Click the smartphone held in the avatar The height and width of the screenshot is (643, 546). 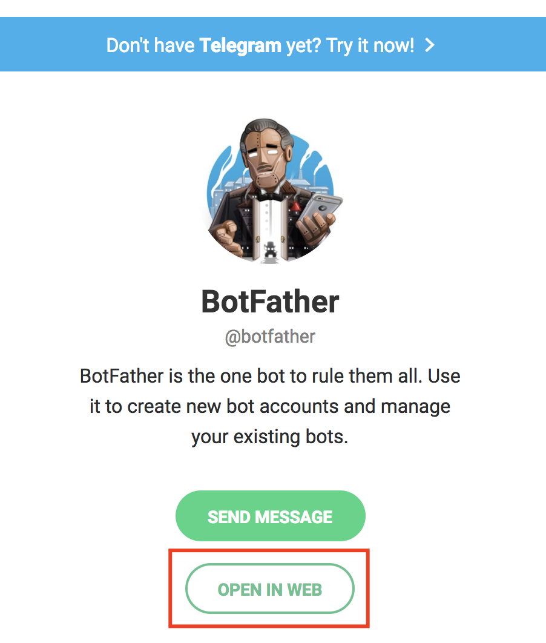pos(322,206)
